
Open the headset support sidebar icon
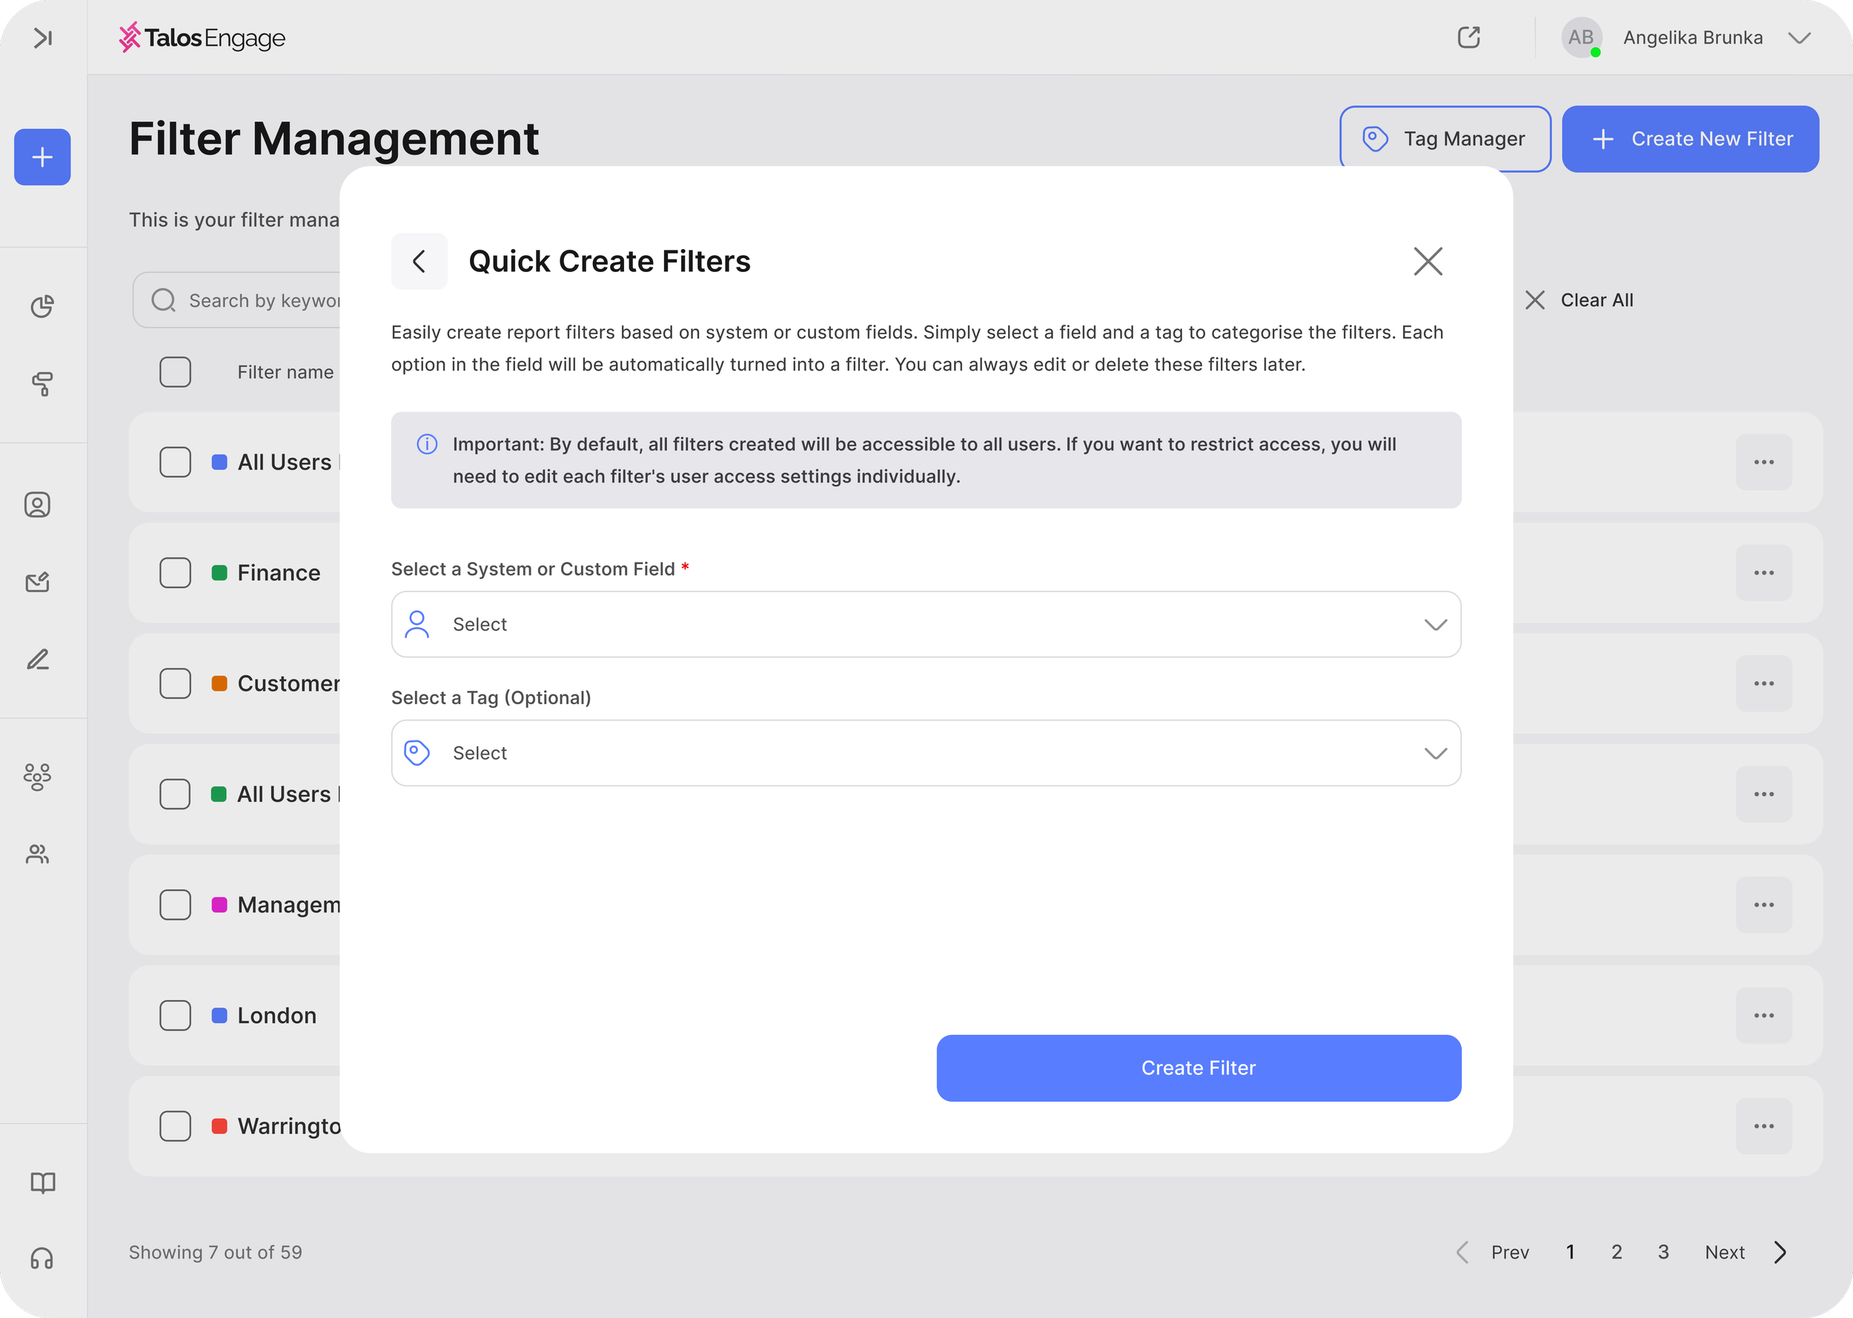pyautogui.click(x=42, y=1259)
